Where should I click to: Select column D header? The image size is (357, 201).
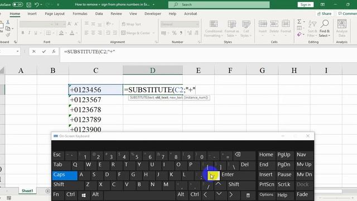[152, 70]
